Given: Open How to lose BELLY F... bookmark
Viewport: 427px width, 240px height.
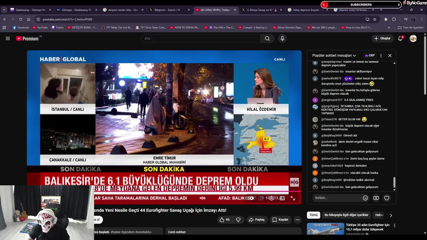Looking at the screenshot, I should [x=356, y=28].
